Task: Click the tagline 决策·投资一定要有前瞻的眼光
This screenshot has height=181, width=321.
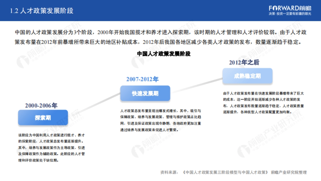Action: point(291,13)
